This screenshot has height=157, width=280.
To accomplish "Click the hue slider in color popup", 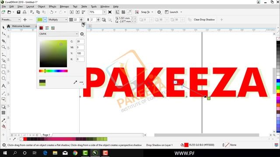I will coord(53,71).
